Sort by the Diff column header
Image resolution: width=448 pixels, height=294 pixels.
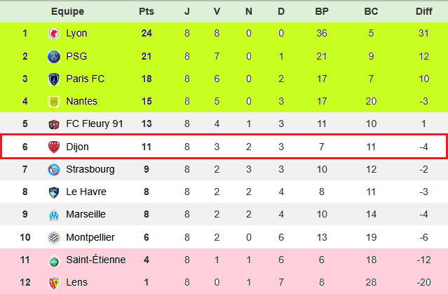(x=423, y=11)
